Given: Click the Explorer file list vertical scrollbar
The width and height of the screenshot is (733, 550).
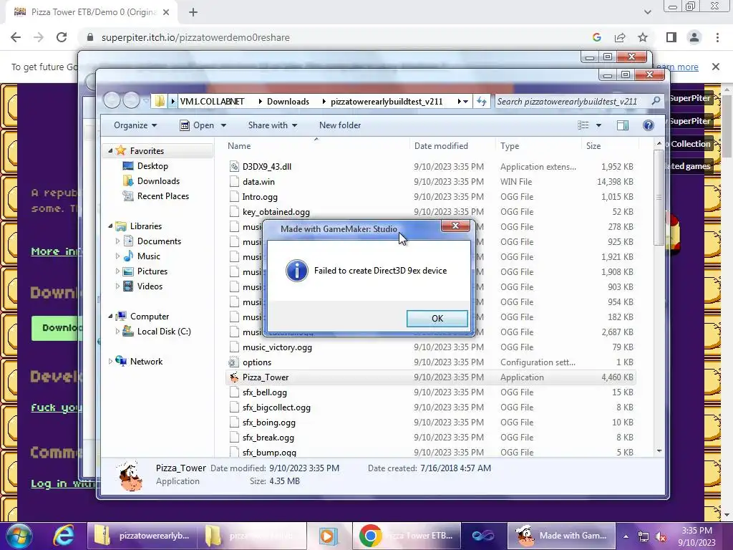Looking at the screenshot, I should pos(659,198).
